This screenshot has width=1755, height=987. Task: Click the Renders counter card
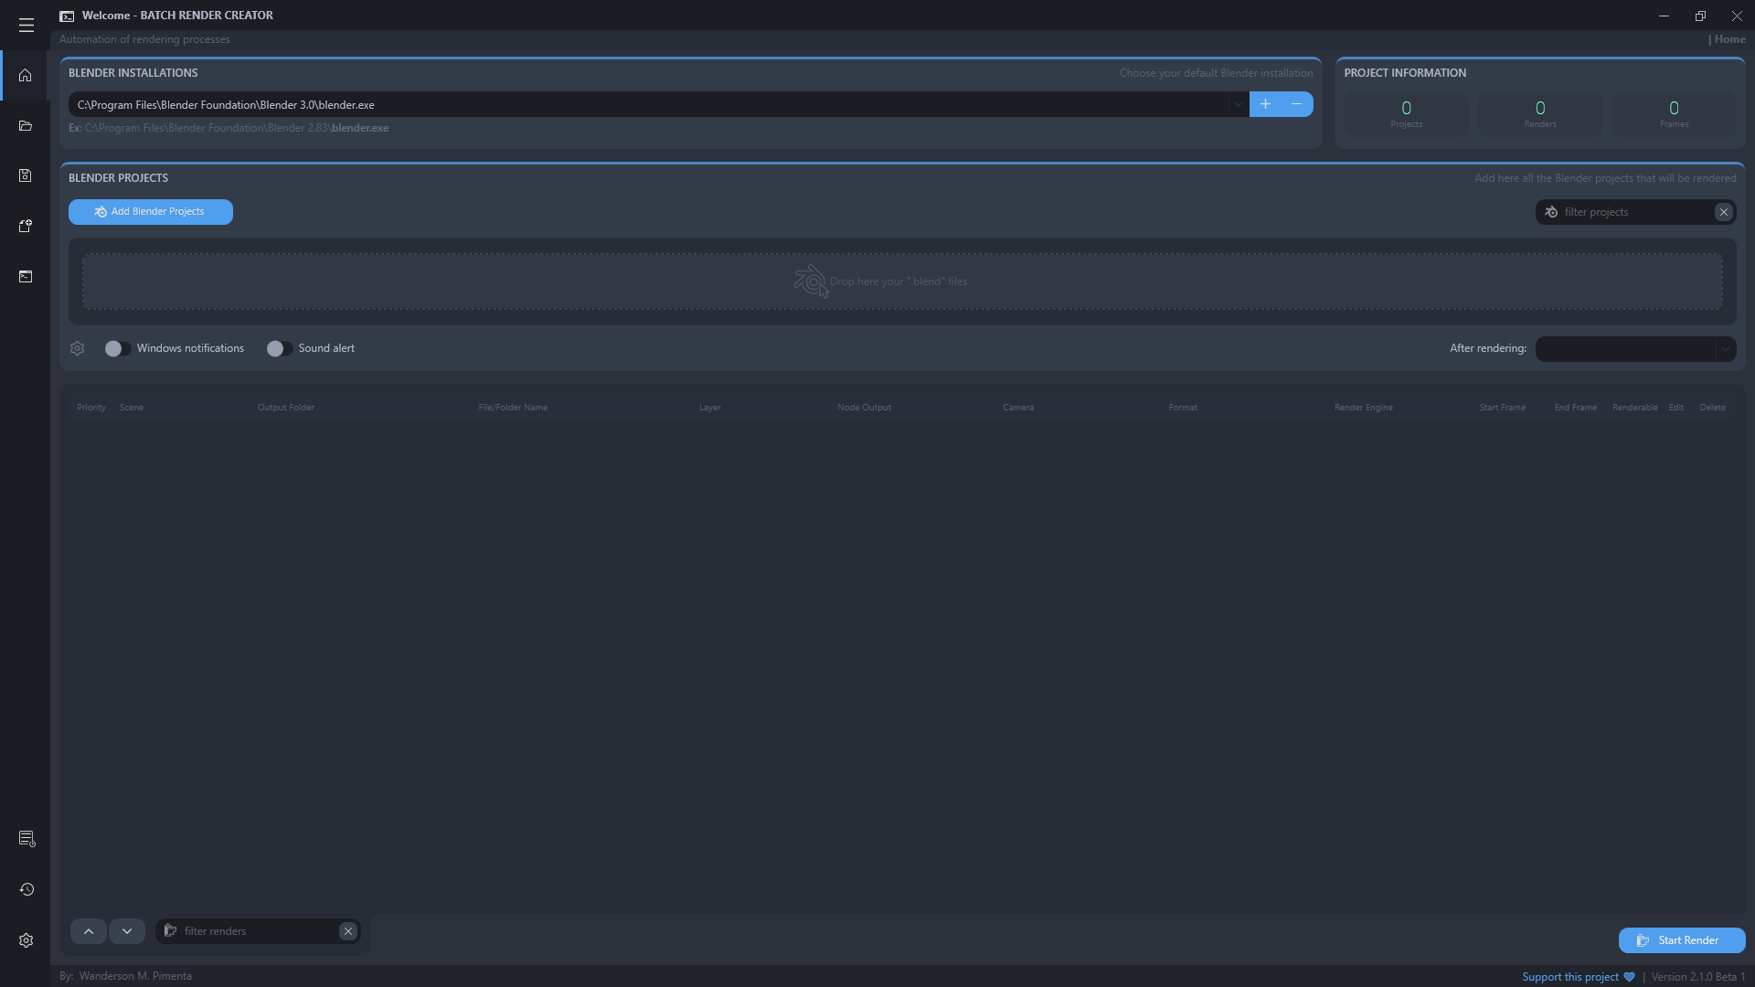tap(1540, 114)
